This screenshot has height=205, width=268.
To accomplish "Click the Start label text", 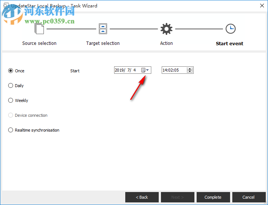I will [75, 71].
